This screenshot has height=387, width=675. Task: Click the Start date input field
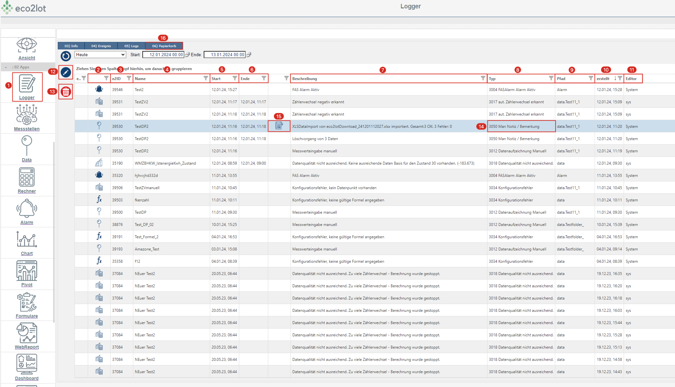[163, 55]
